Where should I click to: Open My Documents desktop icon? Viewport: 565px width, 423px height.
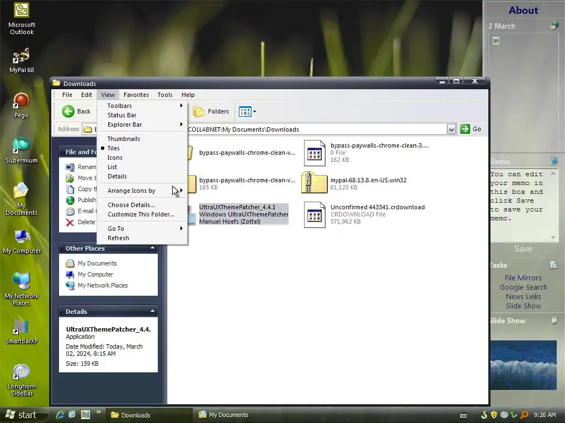pos(22,199)
